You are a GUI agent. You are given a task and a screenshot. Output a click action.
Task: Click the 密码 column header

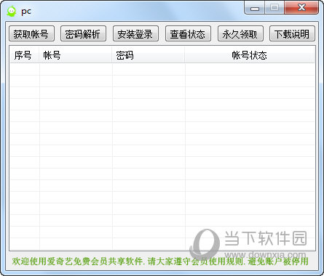(x=148, y=55)
